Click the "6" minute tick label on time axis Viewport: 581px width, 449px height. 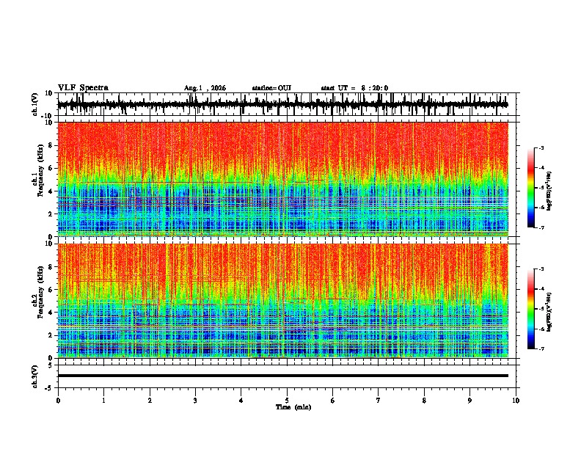[333, 401]
